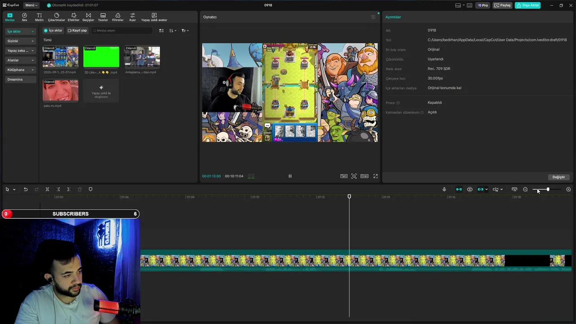Enter player fullscreen mode

pos(375,176)
